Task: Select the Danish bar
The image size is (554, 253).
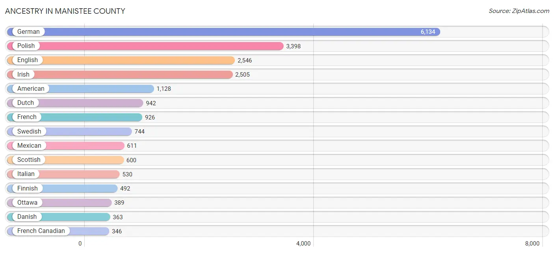Action: (58, 217)
